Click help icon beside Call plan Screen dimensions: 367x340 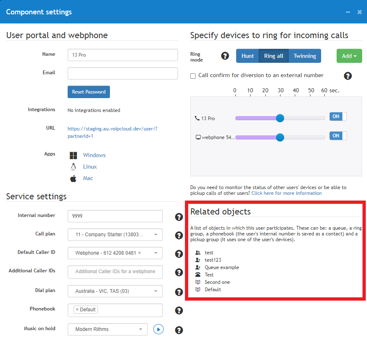179,235
